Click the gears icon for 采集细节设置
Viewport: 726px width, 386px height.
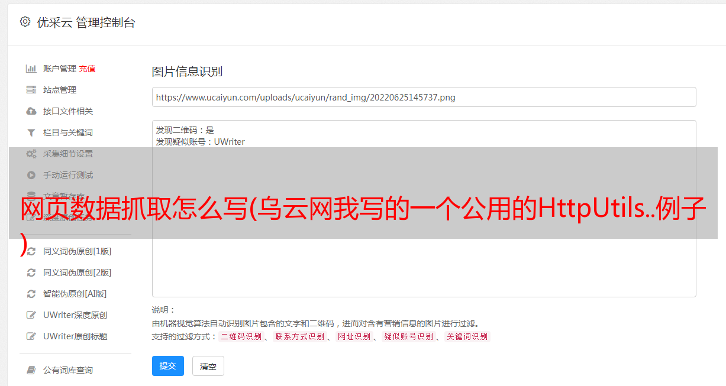click(x=31, y=154)
